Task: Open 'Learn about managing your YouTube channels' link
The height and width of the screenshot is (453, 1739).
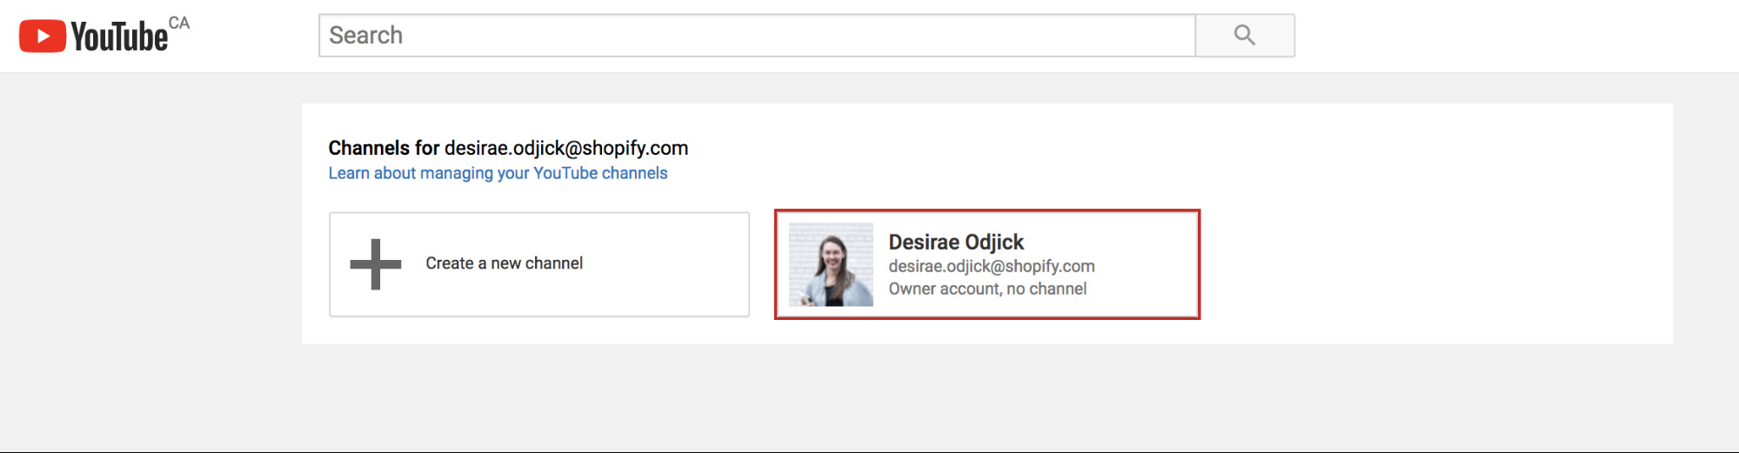Action: pos(498,173)
